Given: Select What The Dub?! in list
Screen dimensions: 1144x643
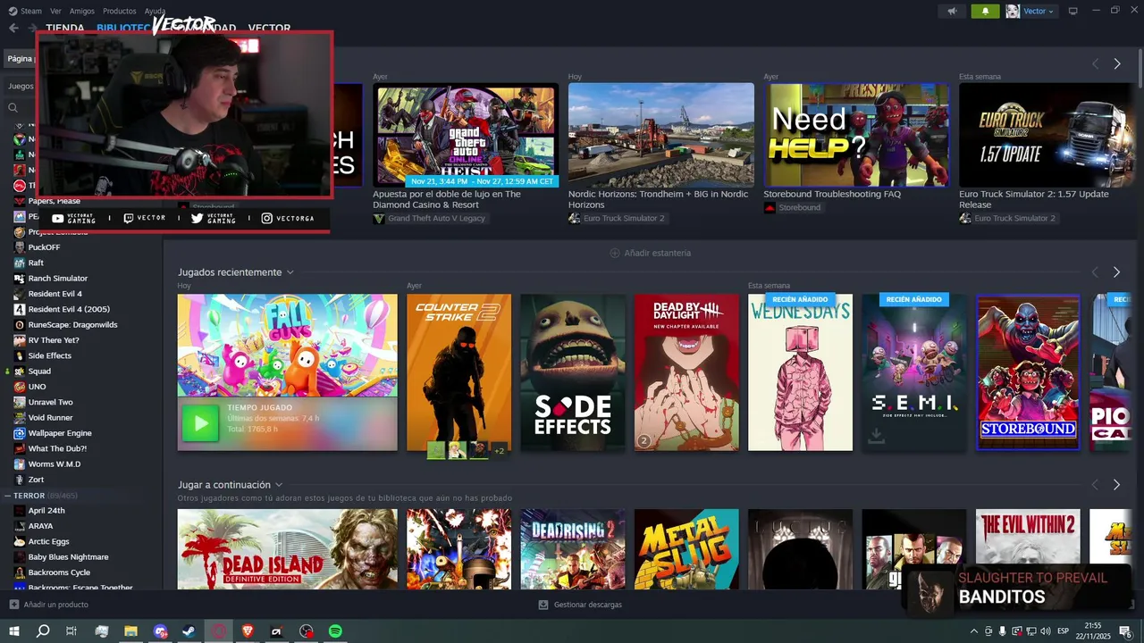Looking at the screenshot, I should (57, 448).
